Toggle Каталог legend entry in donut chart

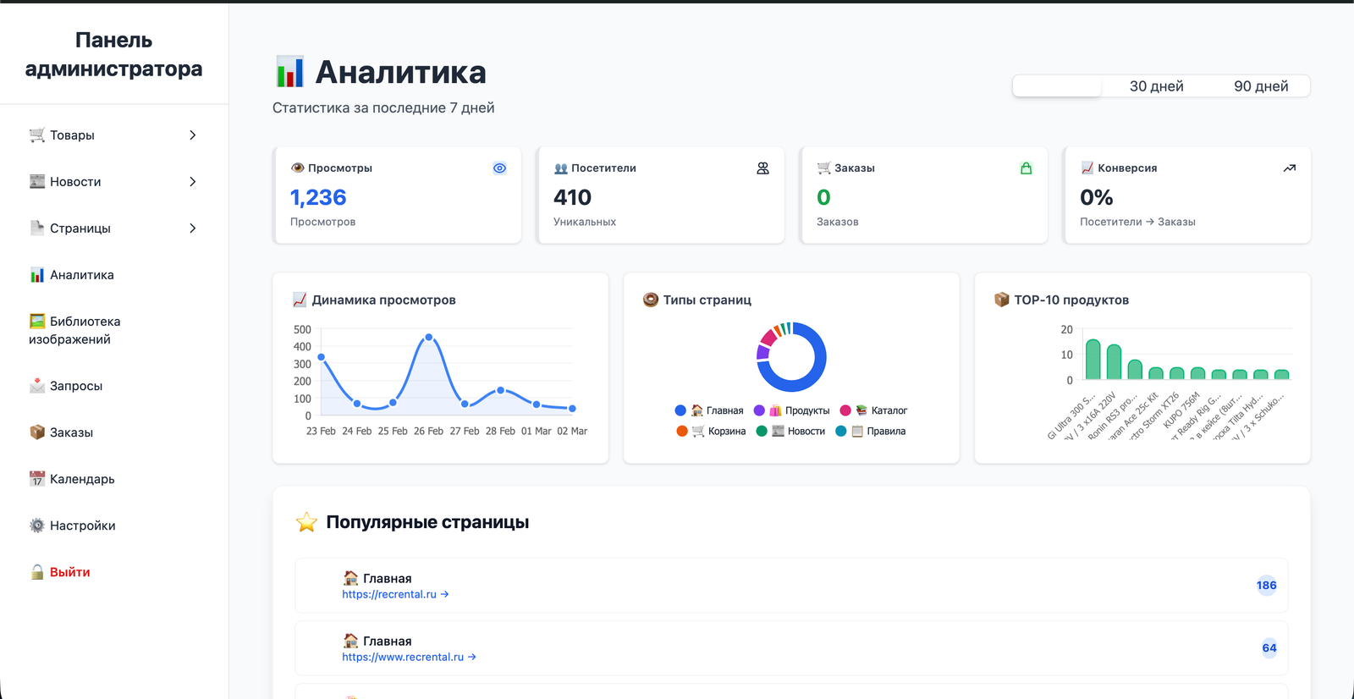click(873, 410)
